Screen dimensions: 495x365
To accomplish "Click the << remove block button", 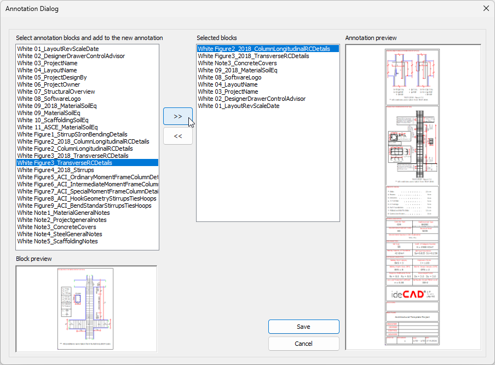I will click(x=178, y=136).
